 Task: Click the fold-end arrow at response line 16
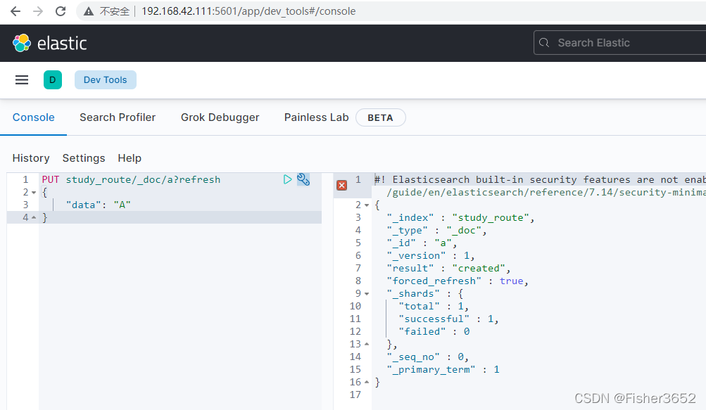[x=367, y=382]
